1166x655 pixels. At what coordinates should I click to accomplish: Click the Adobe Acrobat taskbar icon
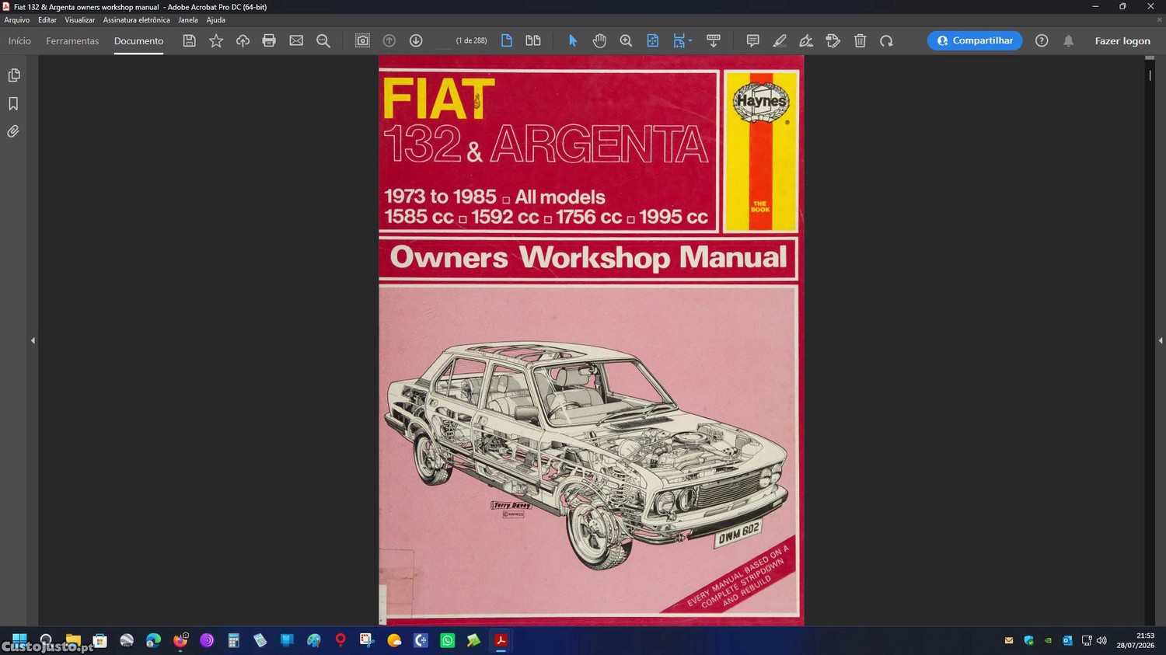501,640
